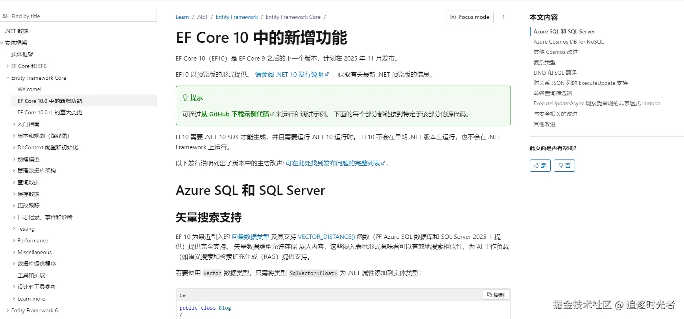684x319 pixels.
Task: Open the 实体框架 child page
Action: coord(22,54)
